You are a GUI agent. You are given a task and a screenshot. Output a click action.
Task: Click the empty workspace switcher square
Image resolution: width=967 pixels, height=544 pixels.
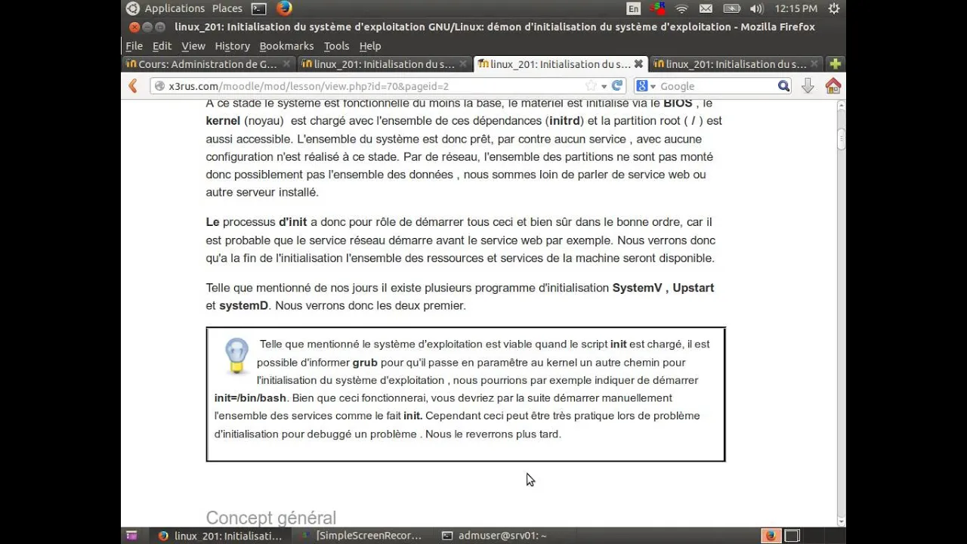click(792, 536)
